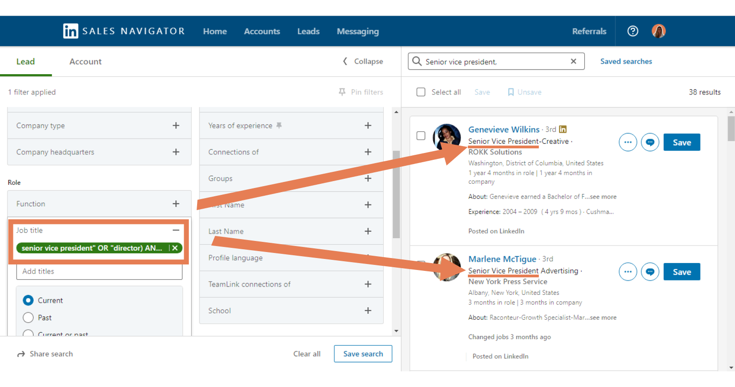Select the Current radio option

pyautogui.click(x=28, y=300)
